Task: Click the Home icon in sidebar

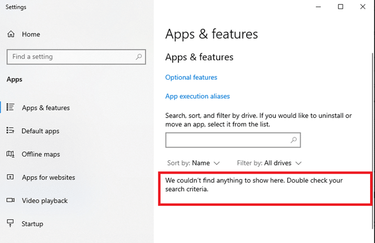Action: 11,34
